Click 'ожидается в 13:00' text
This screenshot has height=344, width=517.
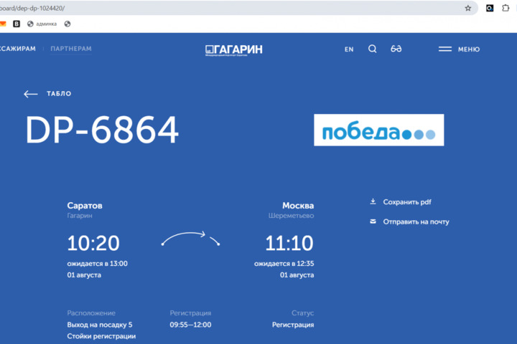97,264
